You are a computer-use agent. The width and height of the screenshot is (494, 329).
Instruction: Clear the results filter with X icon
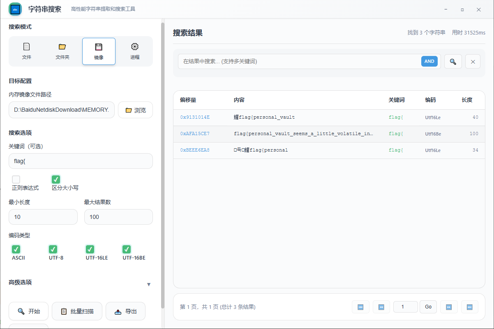point(473,62)
